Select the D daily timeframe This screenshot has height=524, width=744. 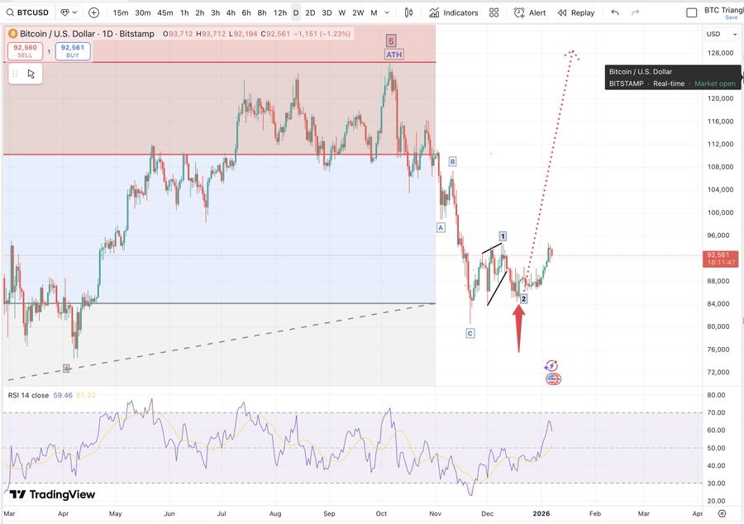pos(295,12)
